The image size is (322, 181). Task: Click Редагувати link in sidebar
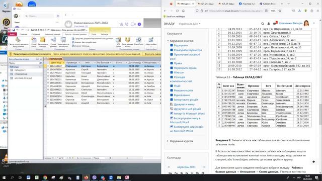181,45
